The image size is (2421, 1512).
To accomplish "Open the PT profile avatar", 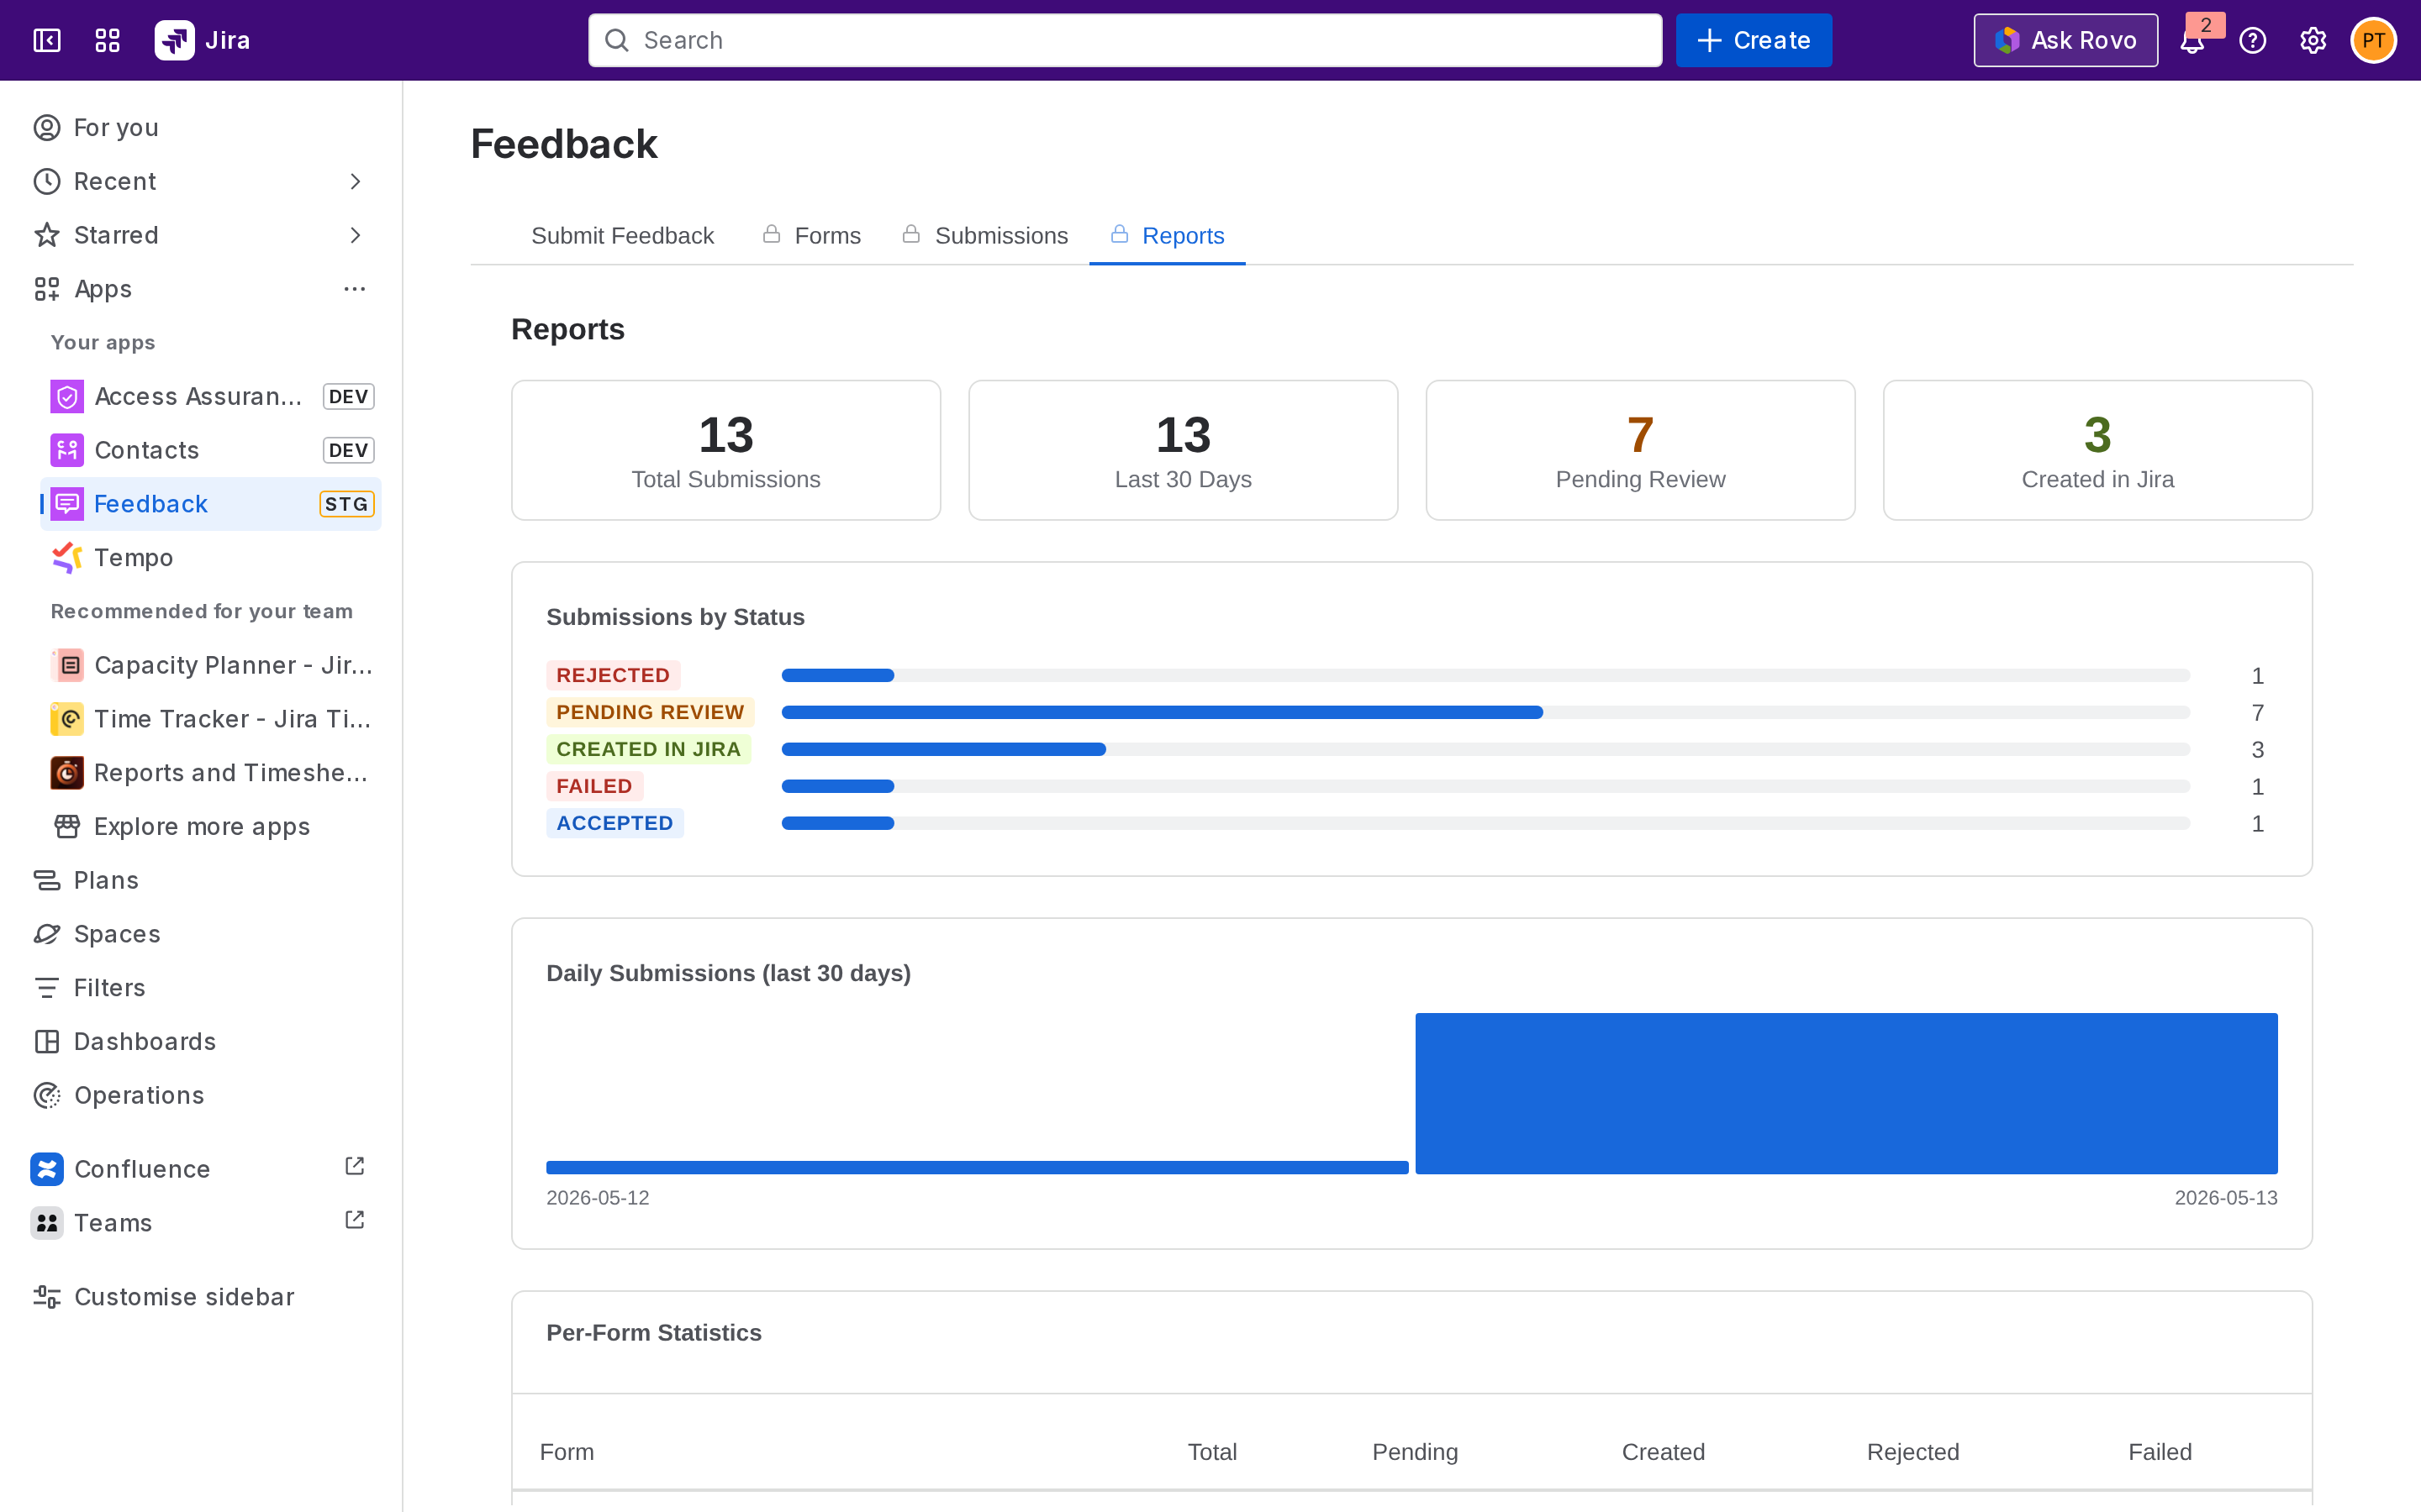I will tap(2373, 40).
